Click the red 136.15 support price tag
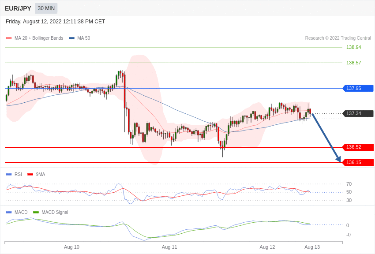This screenshot has height=254, width=375. tap(358, 162)
